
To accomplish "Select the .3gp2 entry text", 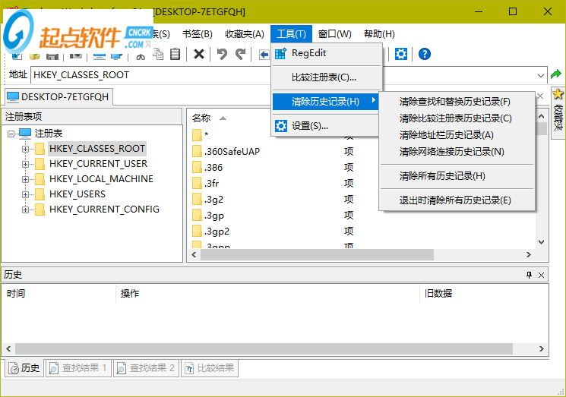I will coord(217,231).
